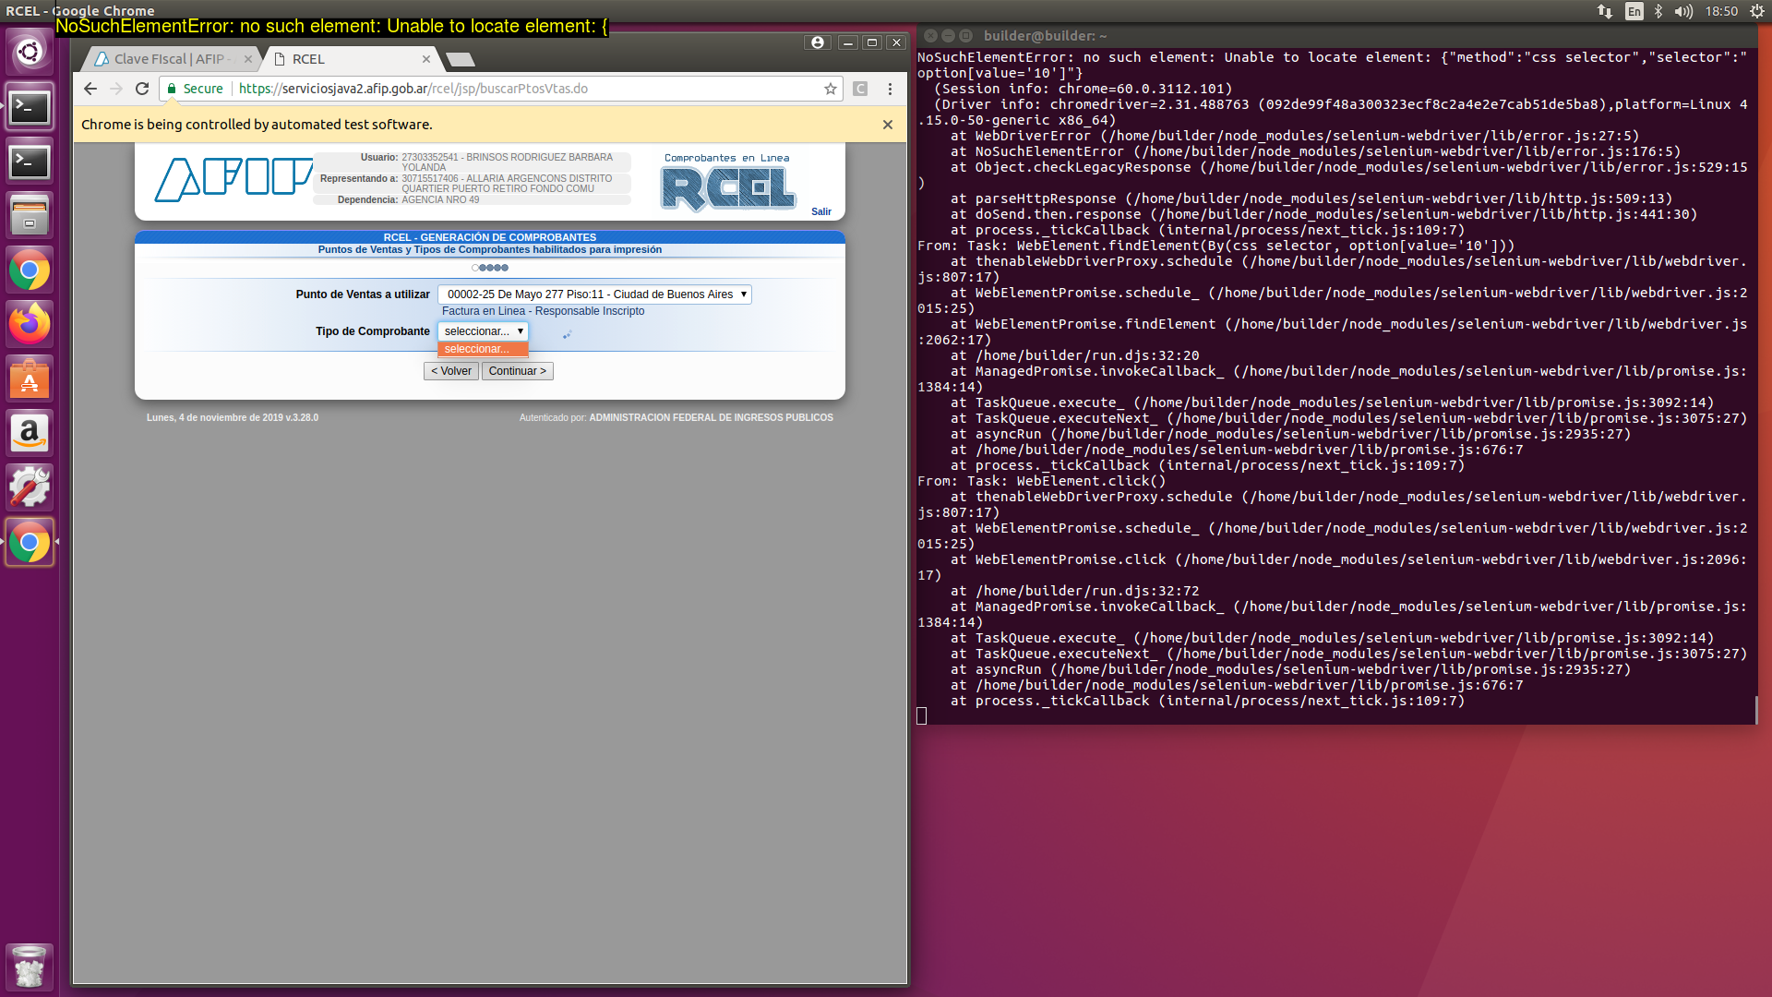1772x997 pixels.
Task: Click 'ADMINISTRACION FEDERAL DE INGRESOS PUBLICOS' footer
Action: pyautogui.click(x=712, y=418)
